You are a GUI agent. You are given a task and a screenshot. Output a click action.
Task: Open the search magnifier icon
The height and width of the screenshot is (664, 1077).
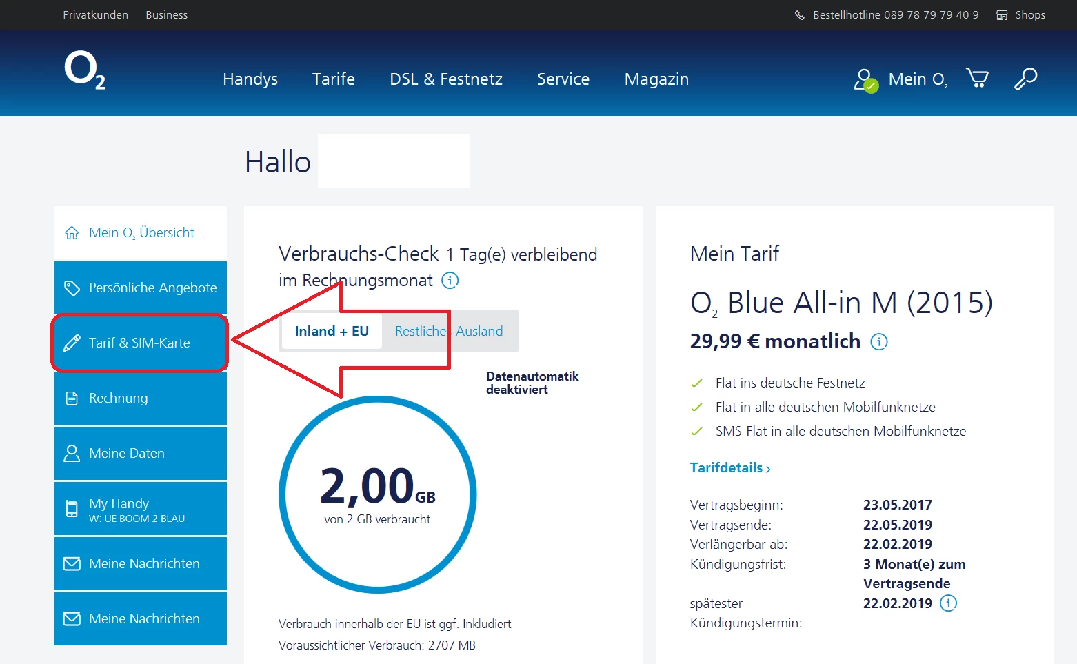[1025, 79]
